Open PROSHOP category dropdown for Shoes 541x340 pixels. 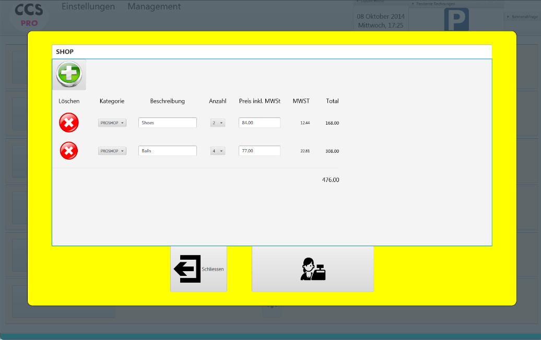click(x=112, y=123)
